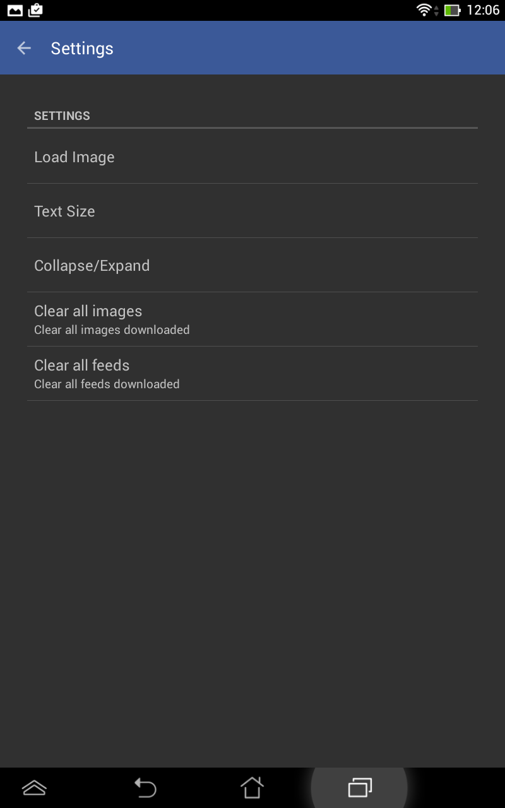
Task: Tap the Clear all images title
Action: tap(88, 311)
